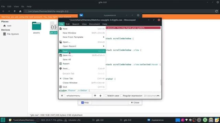Click the Quit icon in File menu

(x=60, y=87)
